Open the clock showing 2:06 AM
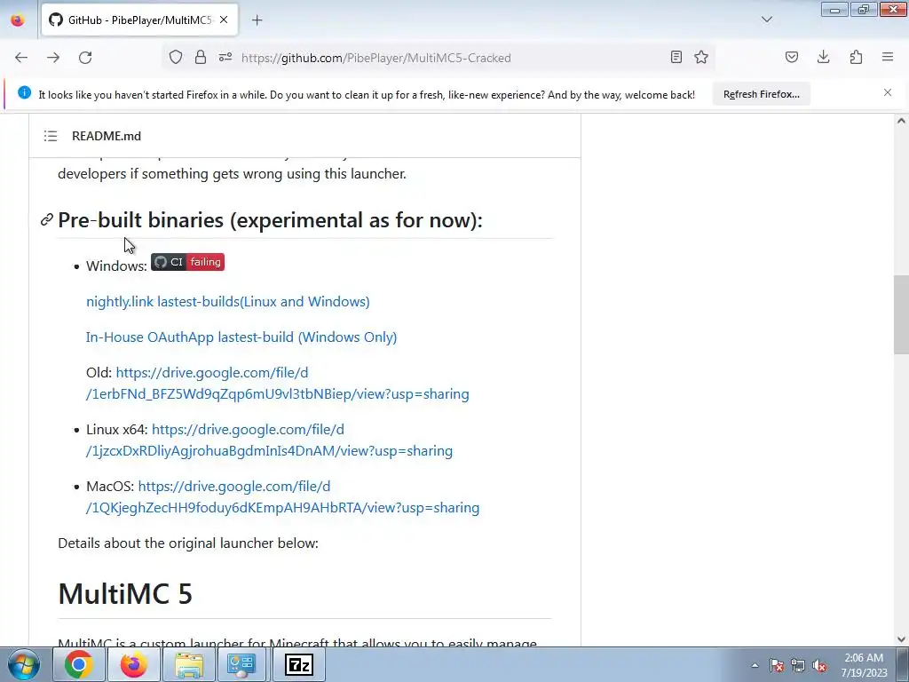 tap(864, 665)
